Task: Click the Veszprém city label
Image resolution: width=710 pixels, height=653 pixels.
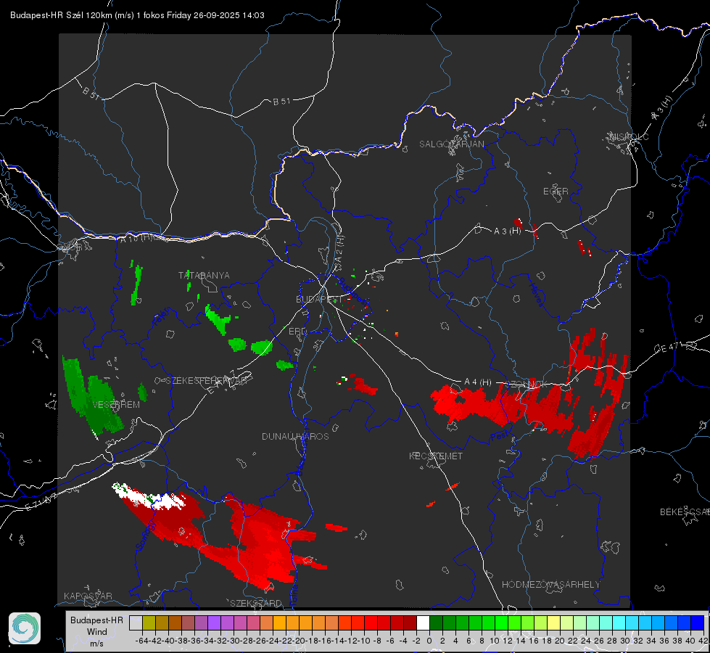Action: coord(116,405)
